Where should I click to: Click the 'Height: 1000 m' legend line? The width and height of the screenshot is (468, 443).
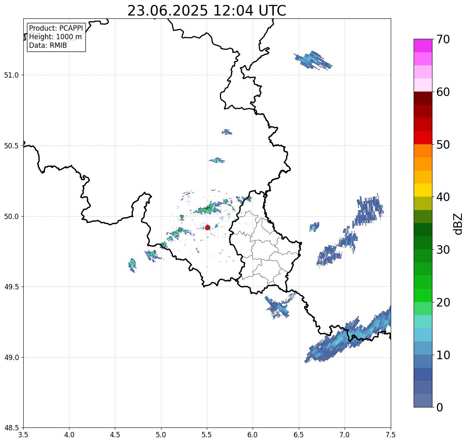coord(55,37)
